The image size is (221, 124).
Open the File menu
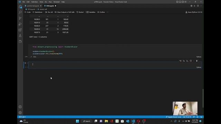(x=23, y=2)
